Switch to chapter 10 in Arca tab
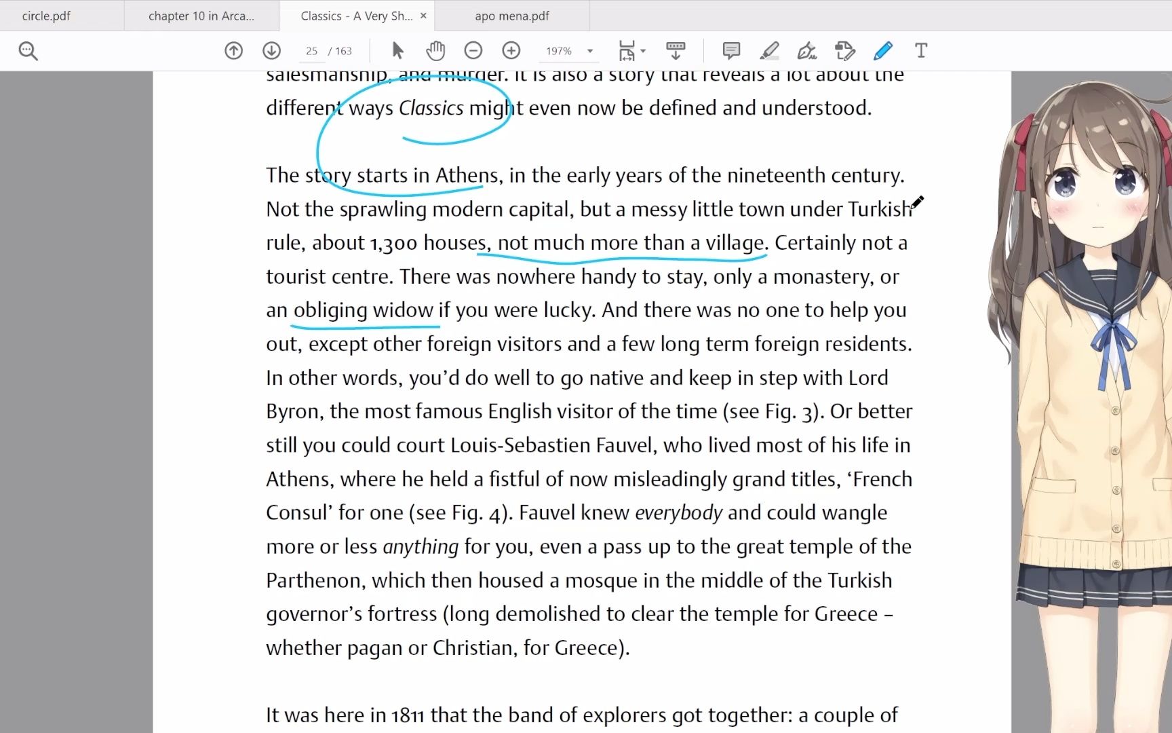The width and height of the screenshot is (1172, 733). pyautogui.click(x=201, y=16)
